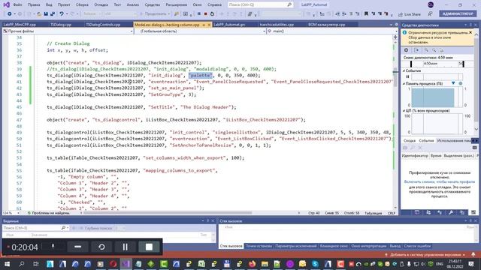Switch to Командное окно tab
This screenshot has width=481, height=270.
[334, 246]
